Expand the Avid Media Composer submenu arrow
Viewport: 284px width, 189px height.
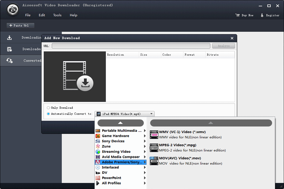(x=145, y=157)
